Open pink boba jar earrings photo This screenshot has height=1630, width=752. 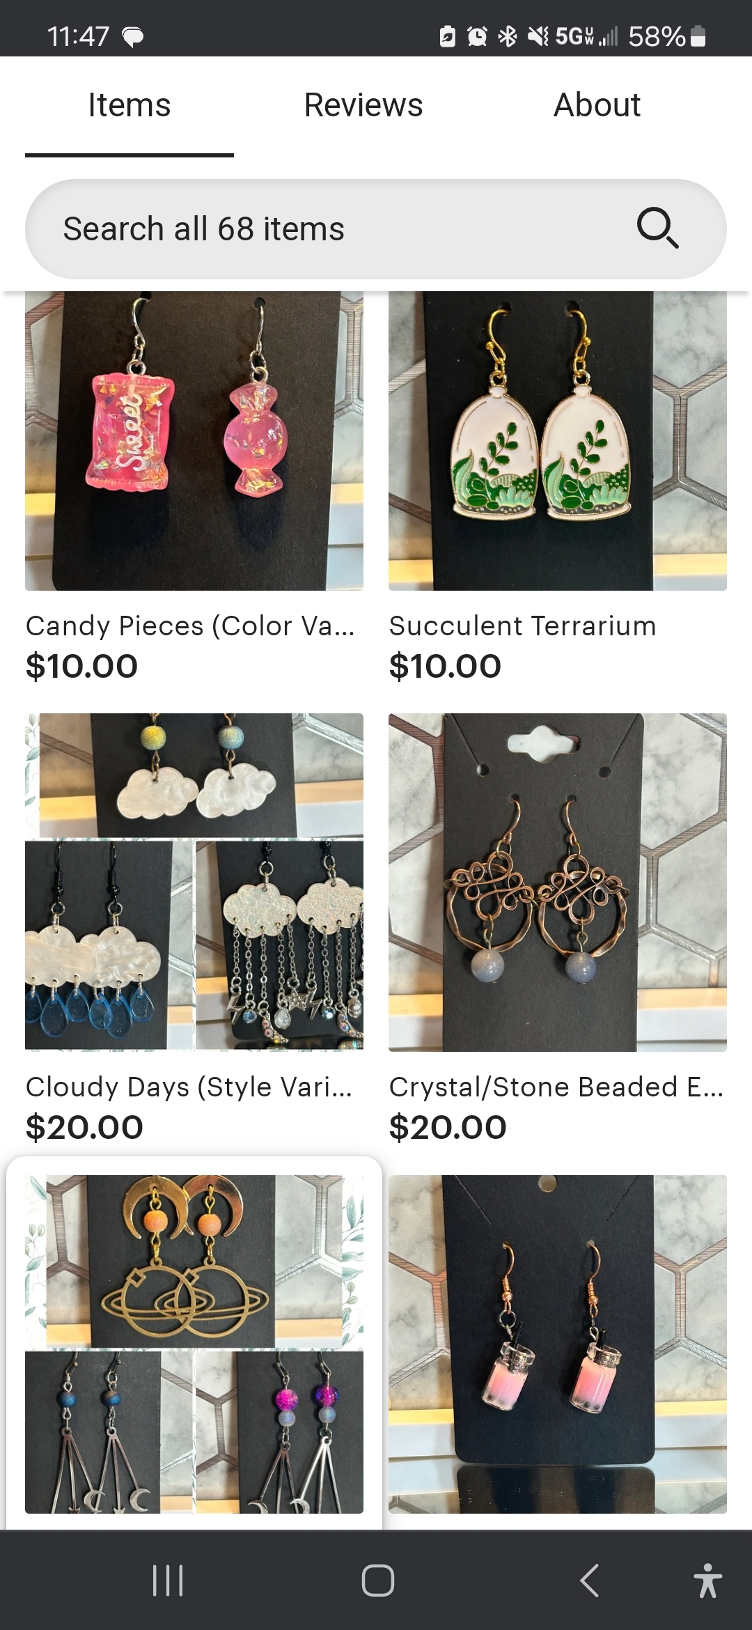coord(558,1344)
